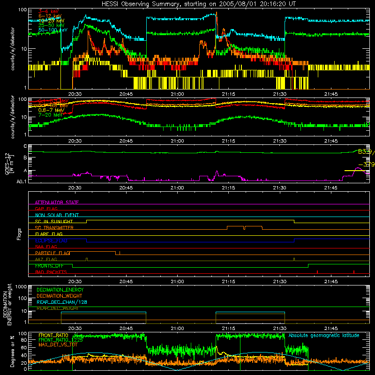The width and height of the screenshot is (375, 375).
Task: Click the FRONT_RATIO legend label
Action: (53, 336)
